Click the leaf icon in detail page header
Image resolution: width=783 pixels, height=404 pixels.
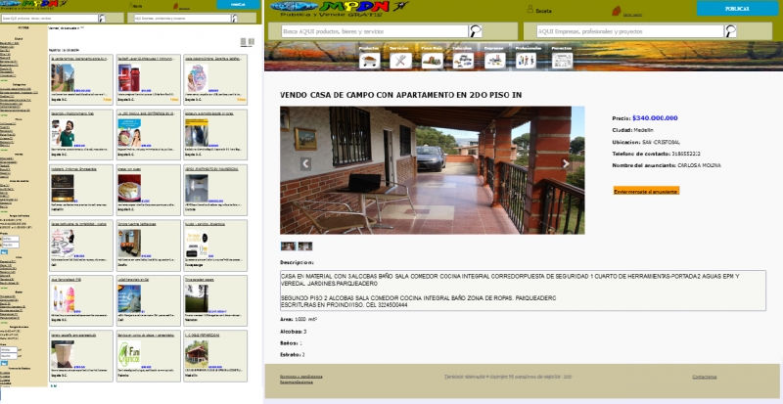tap(617, 11)
